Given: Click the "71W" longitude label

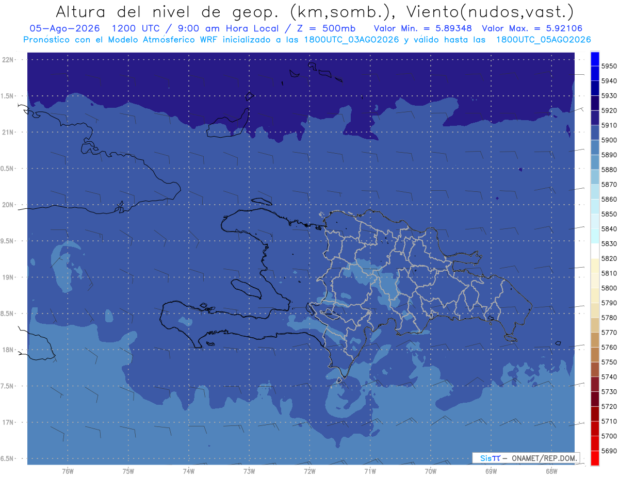Looking at the screenshot, I should pos(370,471).
